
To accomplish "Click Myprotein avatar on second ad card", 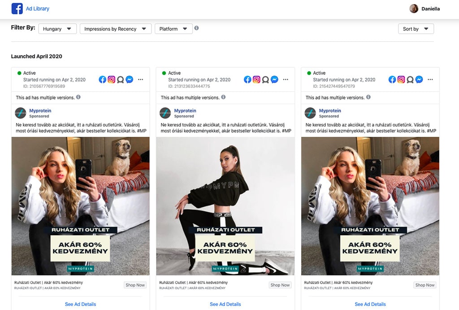I will click(x=165, y=113).
